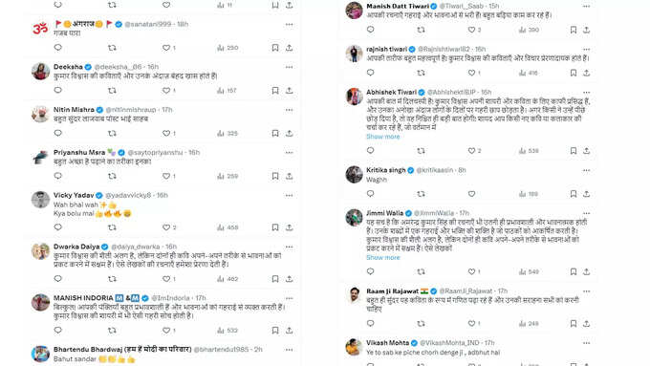View analytics on rajnish tiwari's reply
The image size is (650, 366).
[528, 73]
